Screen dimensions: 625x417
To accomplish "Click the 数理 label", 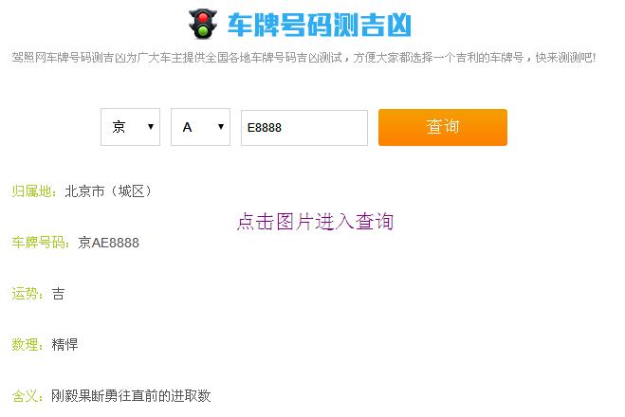I will tap(28, 345).
